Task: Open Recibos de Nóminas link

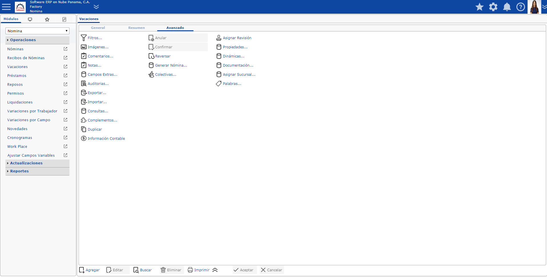Action: pyautogui.click(x=26, y=58)
